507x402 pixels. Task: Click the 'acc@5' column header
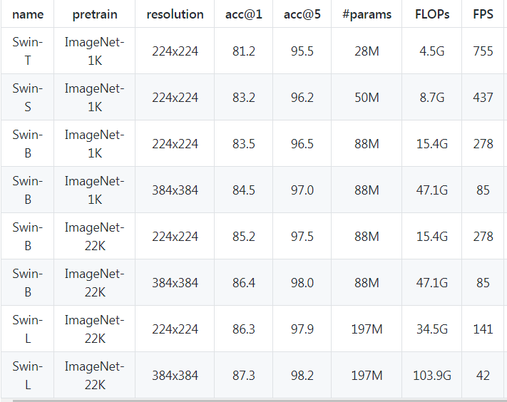[x=302, y=14]
